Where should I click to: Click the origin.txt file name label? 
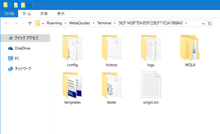click(151, 102)
